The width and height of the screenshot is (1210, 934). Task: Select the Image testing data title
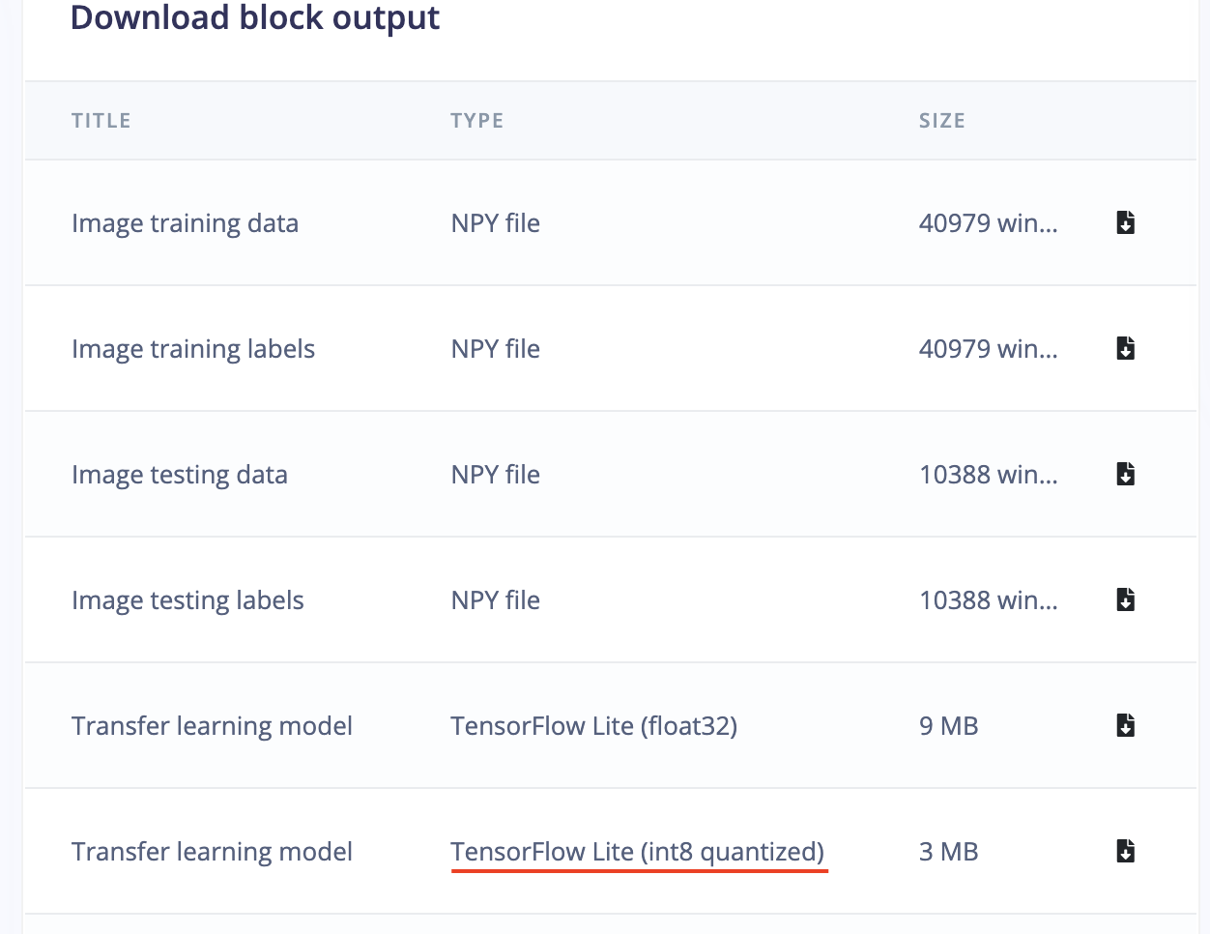point(180,475)
